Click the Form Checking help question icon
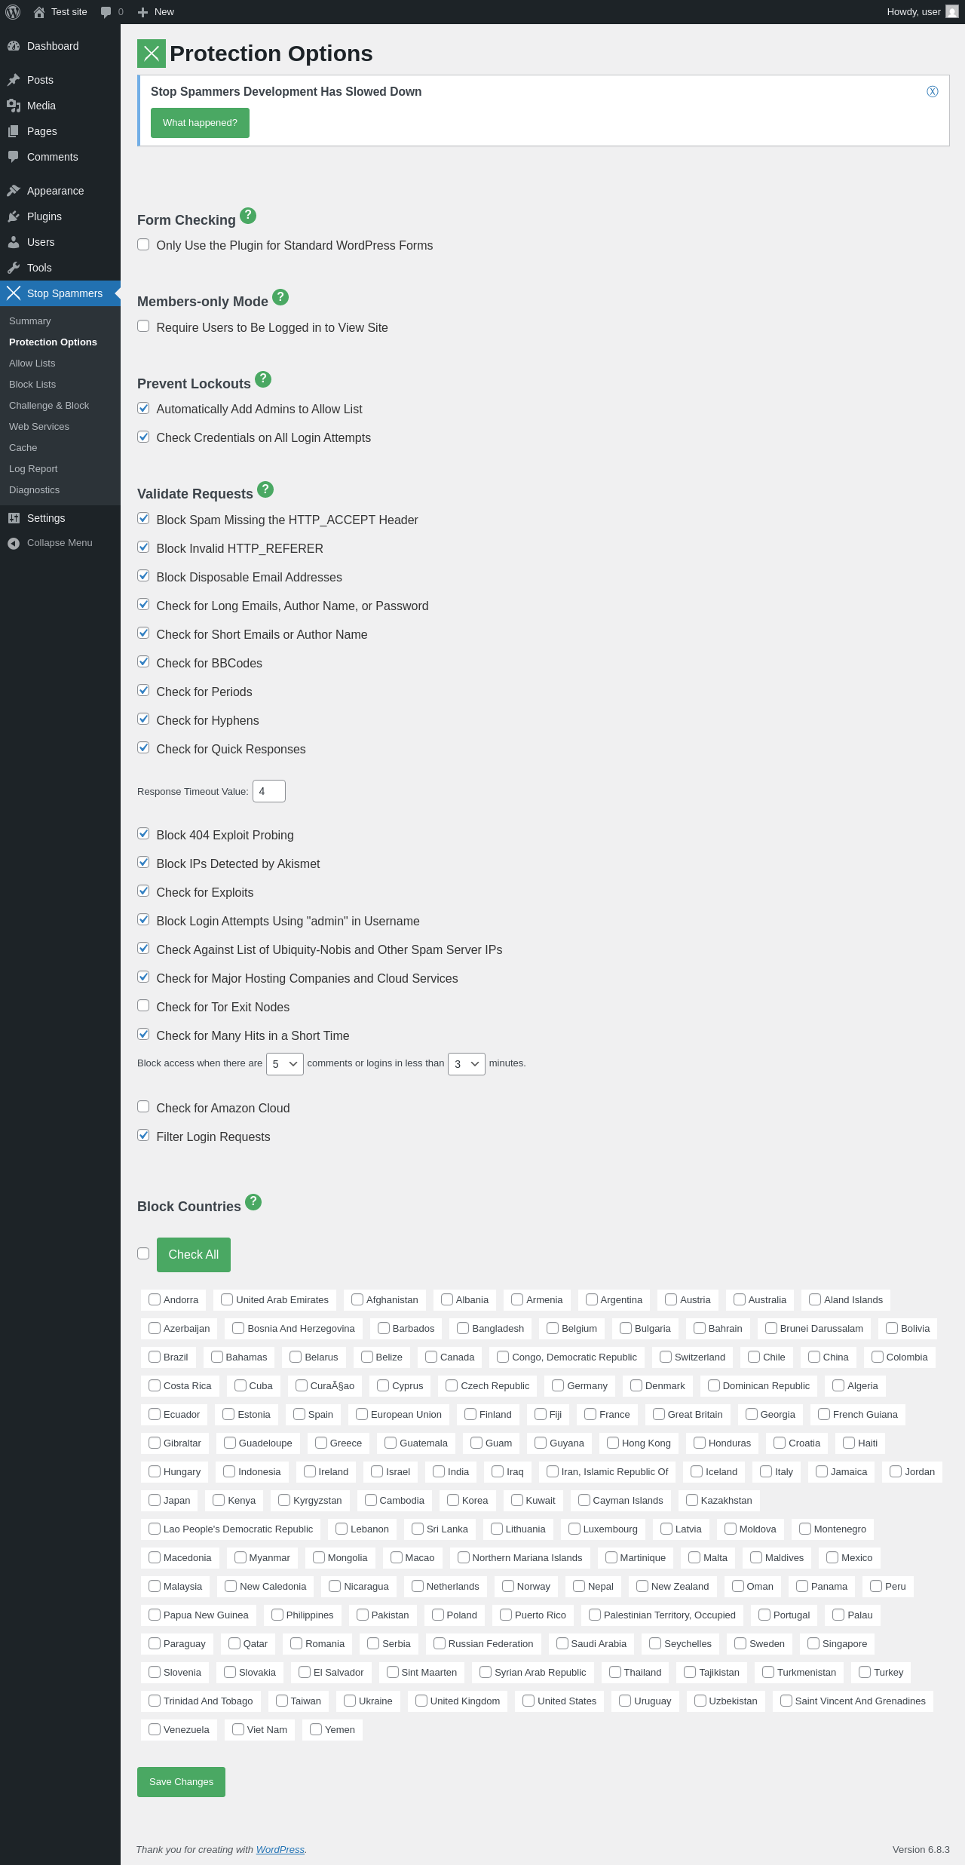The height and width of the screenshot is (1865, 965). tap(248, 216)
